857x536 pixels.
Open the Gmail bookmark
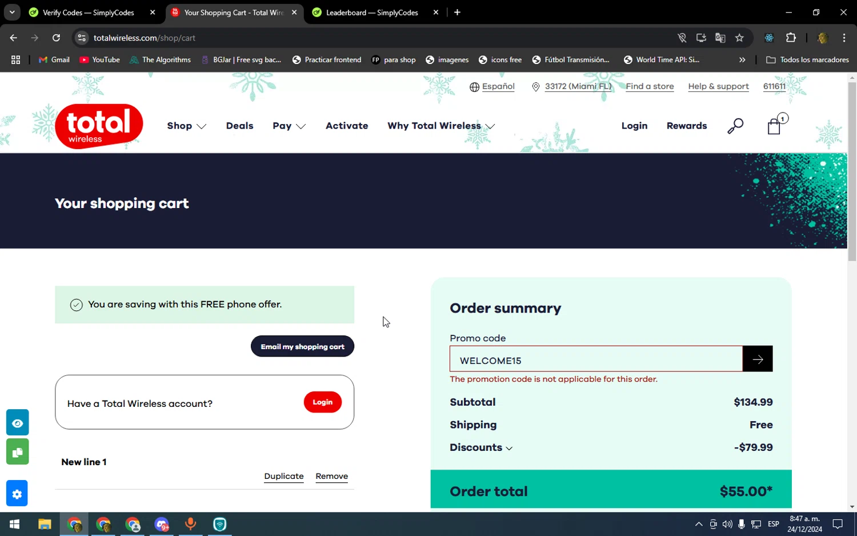click(x=54, y=59)
